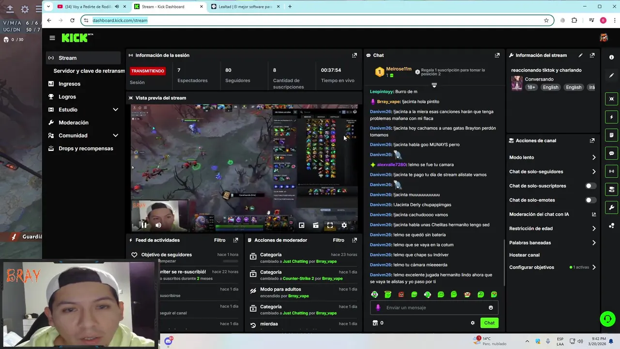Viewport: 620px width, 349px height.
Task: Show hidden system tray icons
Action: (x=527, y=341)
